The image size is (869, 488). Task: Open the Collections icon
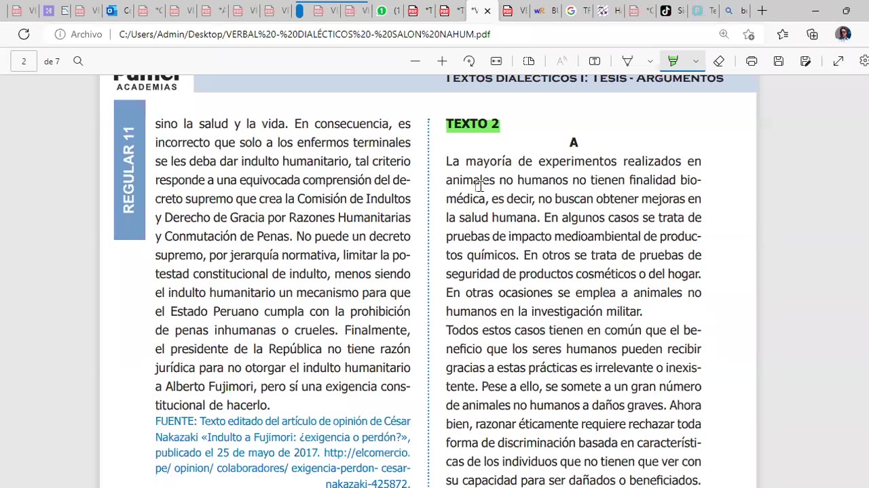coord(813,34)
